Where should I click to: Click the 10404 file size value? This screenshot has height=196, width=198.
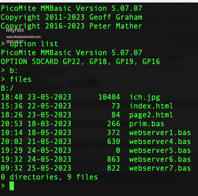pyautogui.click(x=109, y=97)
